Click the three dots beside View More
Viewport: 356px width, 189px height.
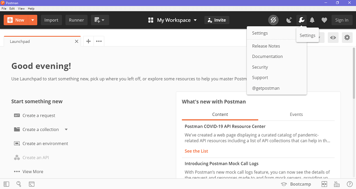(x=17, y=171)
